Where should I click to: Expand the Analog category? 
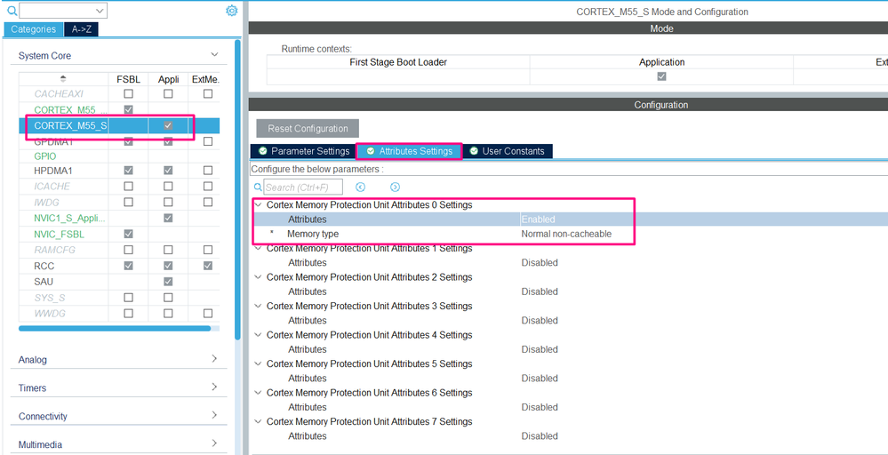click(214, 359)
